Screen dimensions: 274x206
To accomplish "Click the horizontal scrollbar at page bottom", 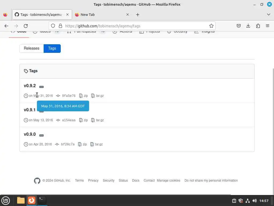I will [x=115, y=194].
